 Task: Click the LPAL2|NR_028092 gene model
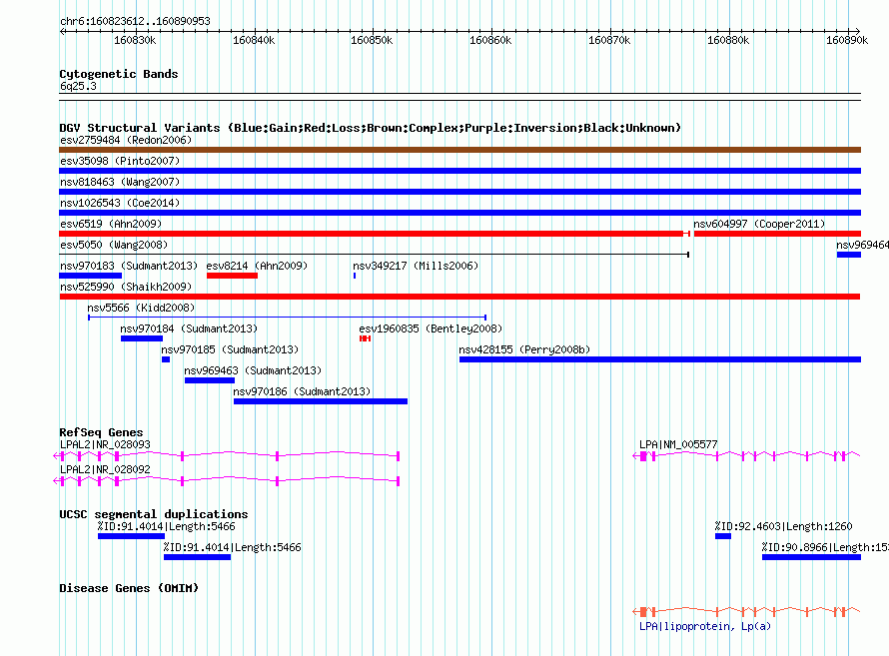click(x=226, y=480)
